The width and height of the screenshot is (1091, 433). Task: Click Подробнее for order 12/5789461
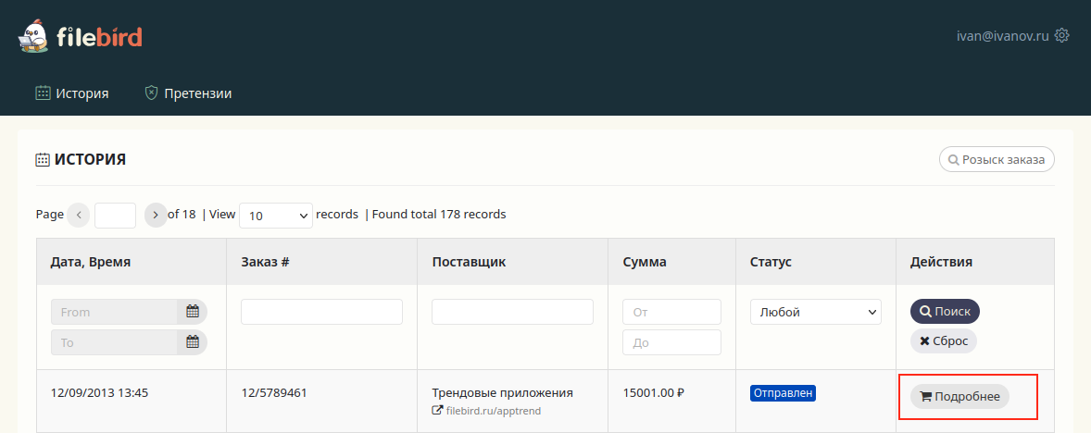[959, 396]
